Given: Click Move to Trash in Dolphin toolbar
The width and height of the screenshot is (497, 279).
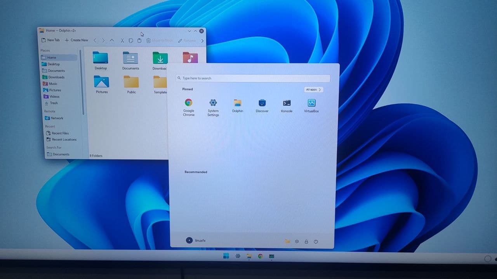Looking at the screenshot, I should pyautogui.click(x=160, y=40).
